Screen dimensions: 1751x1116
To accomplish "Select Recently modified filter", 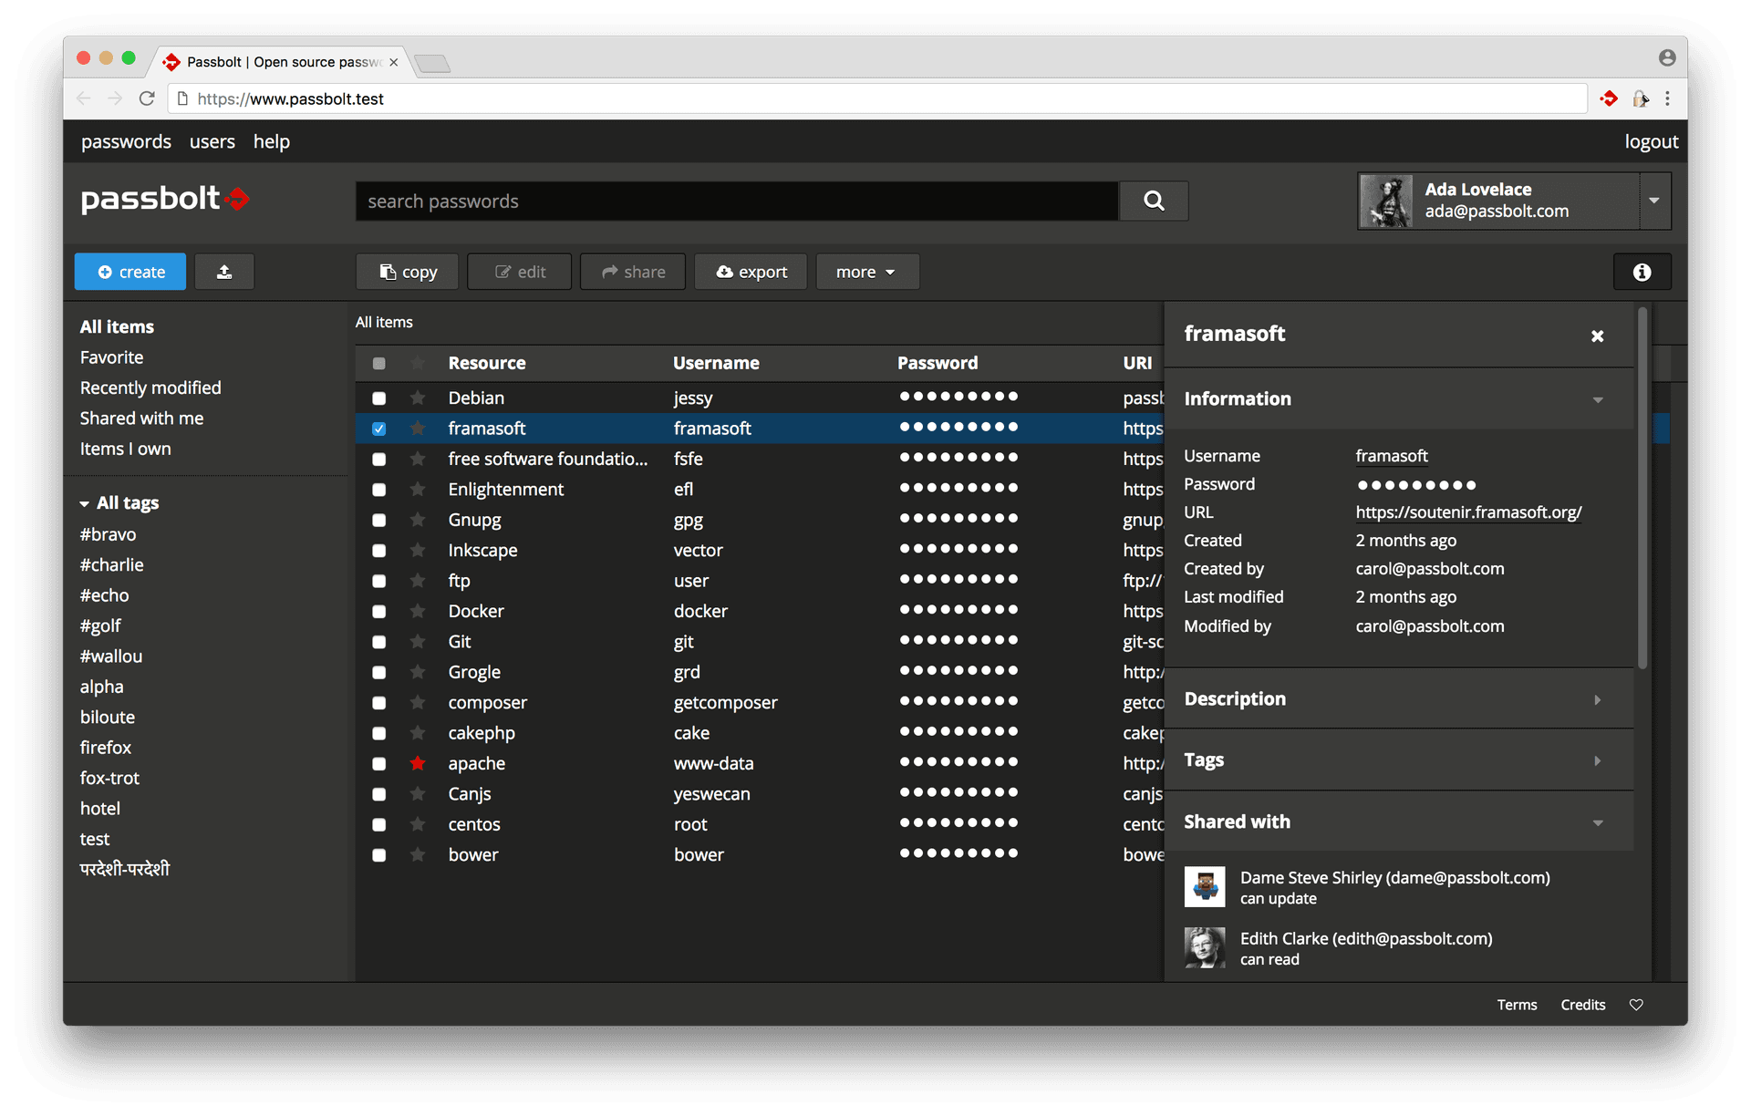I will 150,387.
